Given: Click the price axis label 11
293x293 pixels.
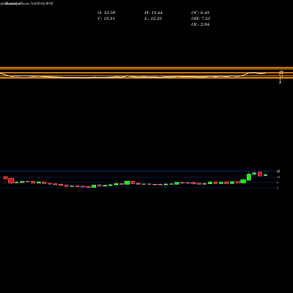Looking at the screenshot, I should [278, 177].
